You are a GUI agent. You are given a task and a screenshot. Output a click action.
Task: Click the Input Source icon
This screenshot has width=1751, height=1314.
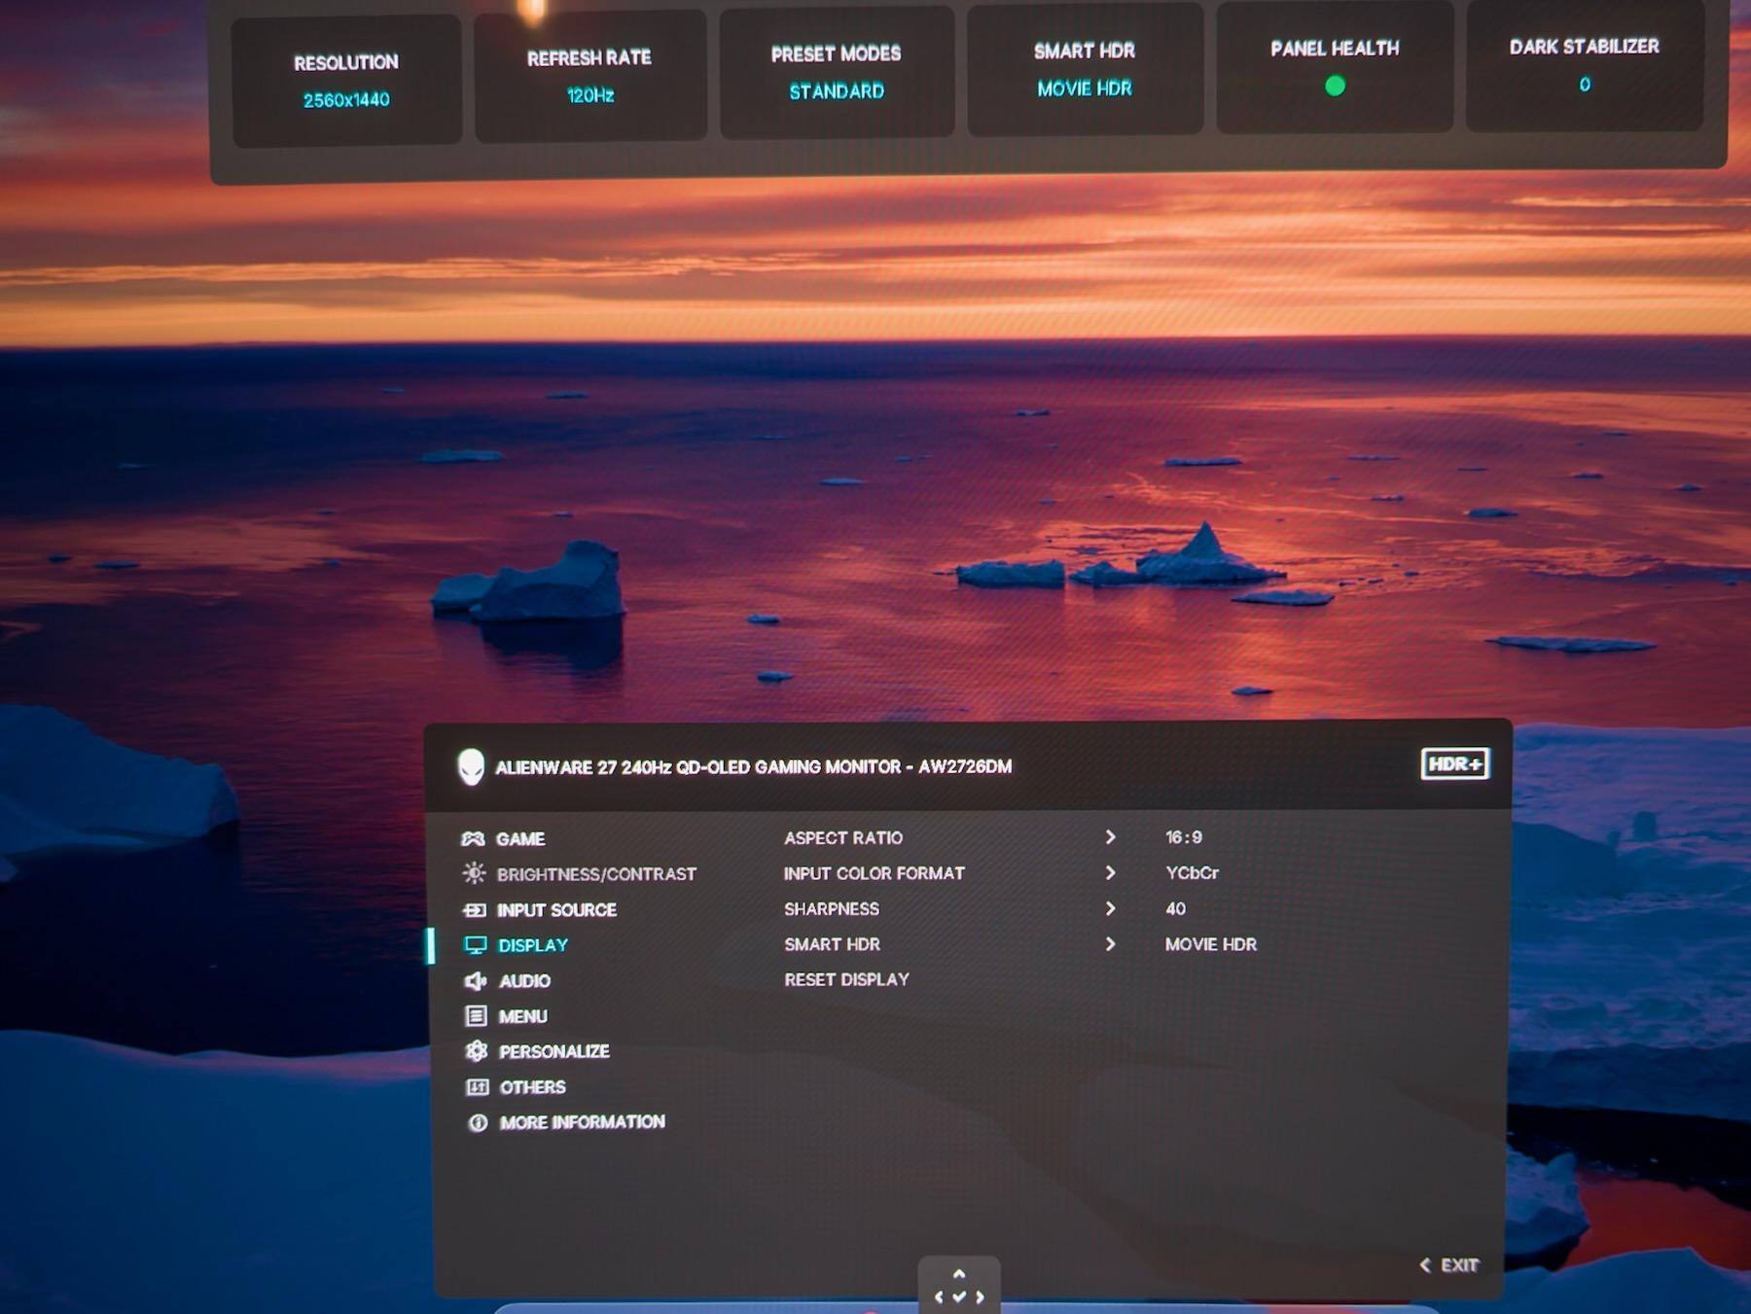(475, 910)
